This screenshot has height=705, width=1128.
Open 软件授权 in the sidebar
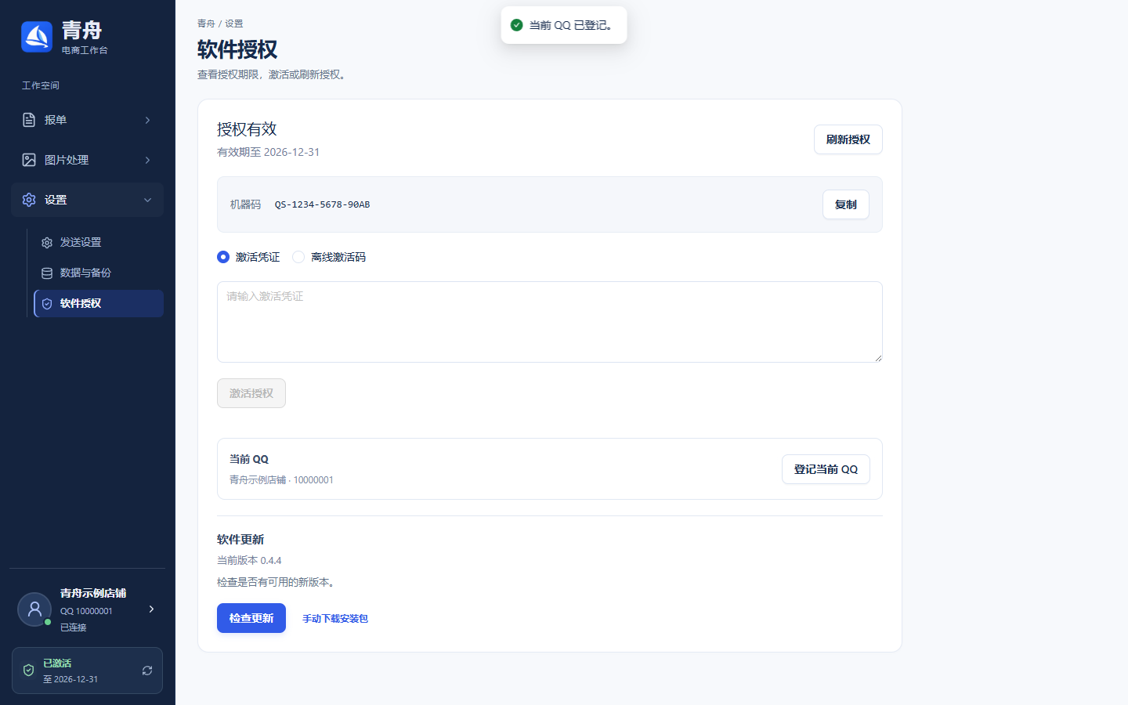click(x=99, y=304)
